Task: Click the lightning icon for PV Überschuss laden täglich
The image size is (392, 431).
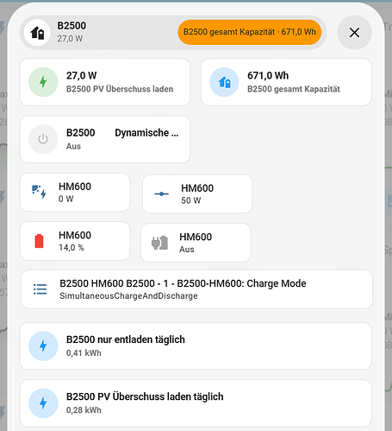Action: (43, 403)
